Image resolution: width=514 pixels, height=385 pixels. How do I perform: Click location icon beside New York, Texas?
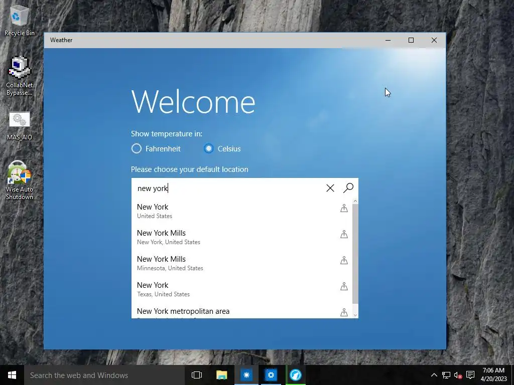coord(344,286)
